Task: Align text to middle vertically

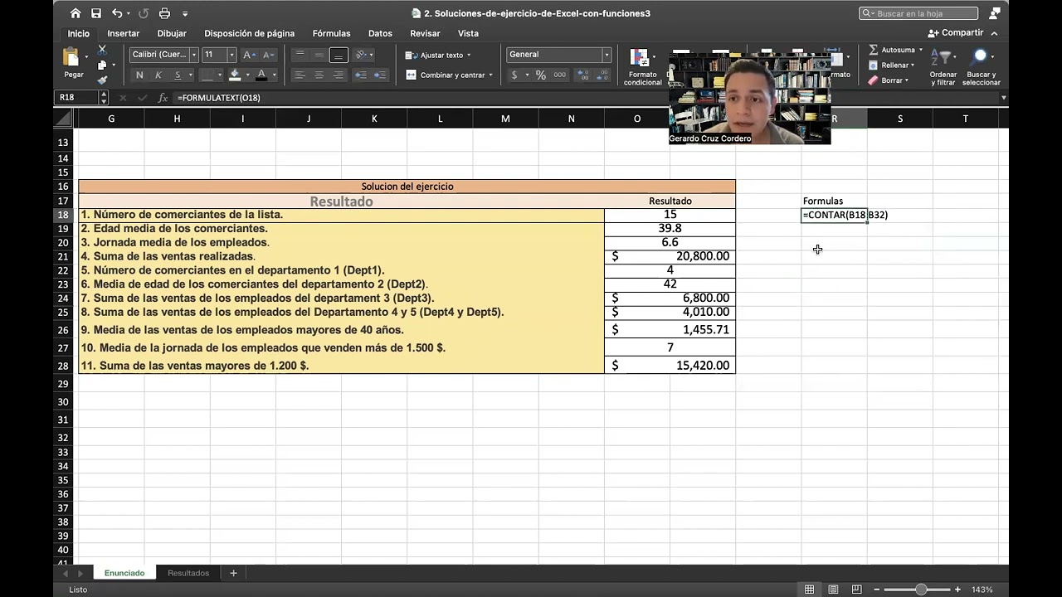Action: point(319,55)
